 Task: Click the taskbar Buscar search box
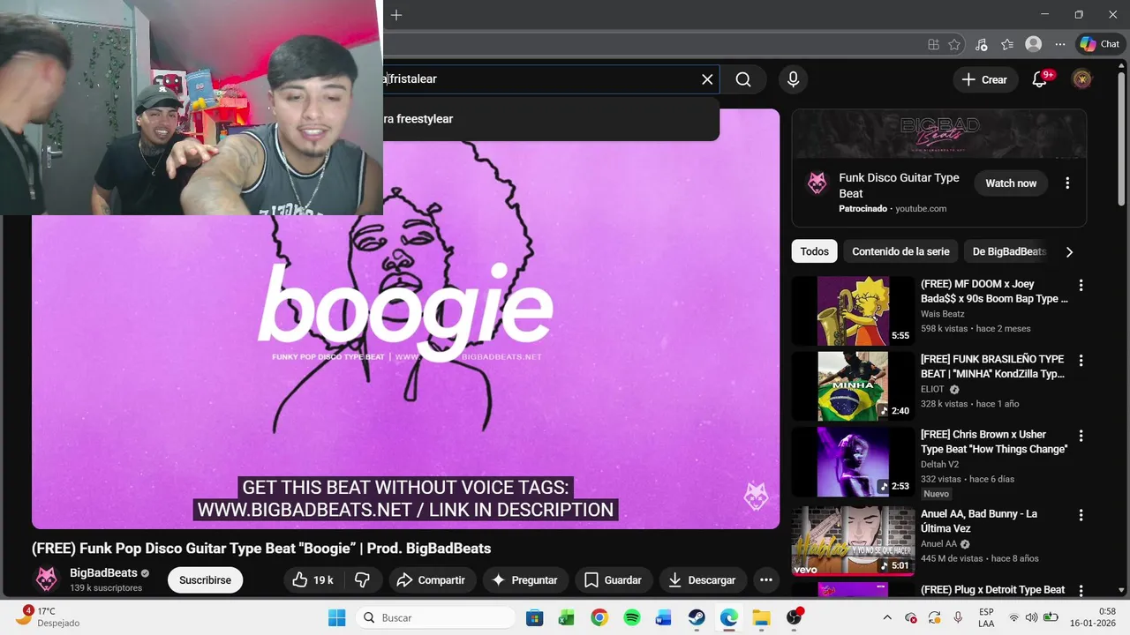(x=436, y=617)
